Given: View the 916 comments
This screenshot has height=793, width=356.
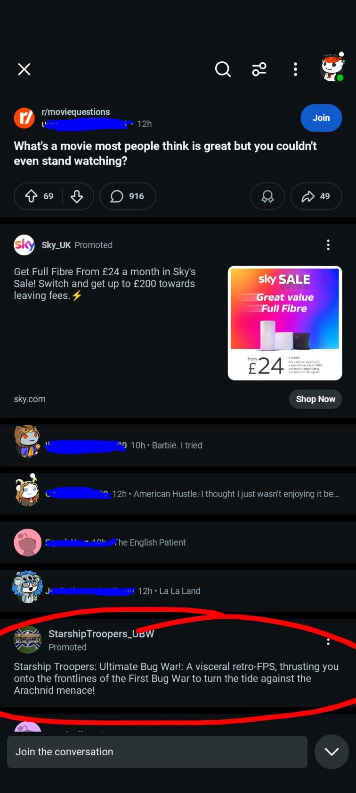Looking at the screenshot, I should [128, 196].
